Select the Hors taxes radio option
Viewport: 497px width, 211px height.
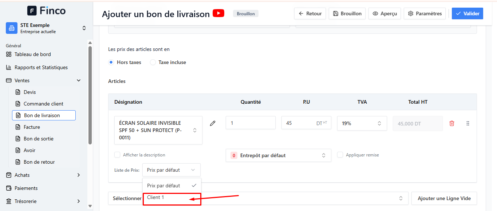click(111, 62)
